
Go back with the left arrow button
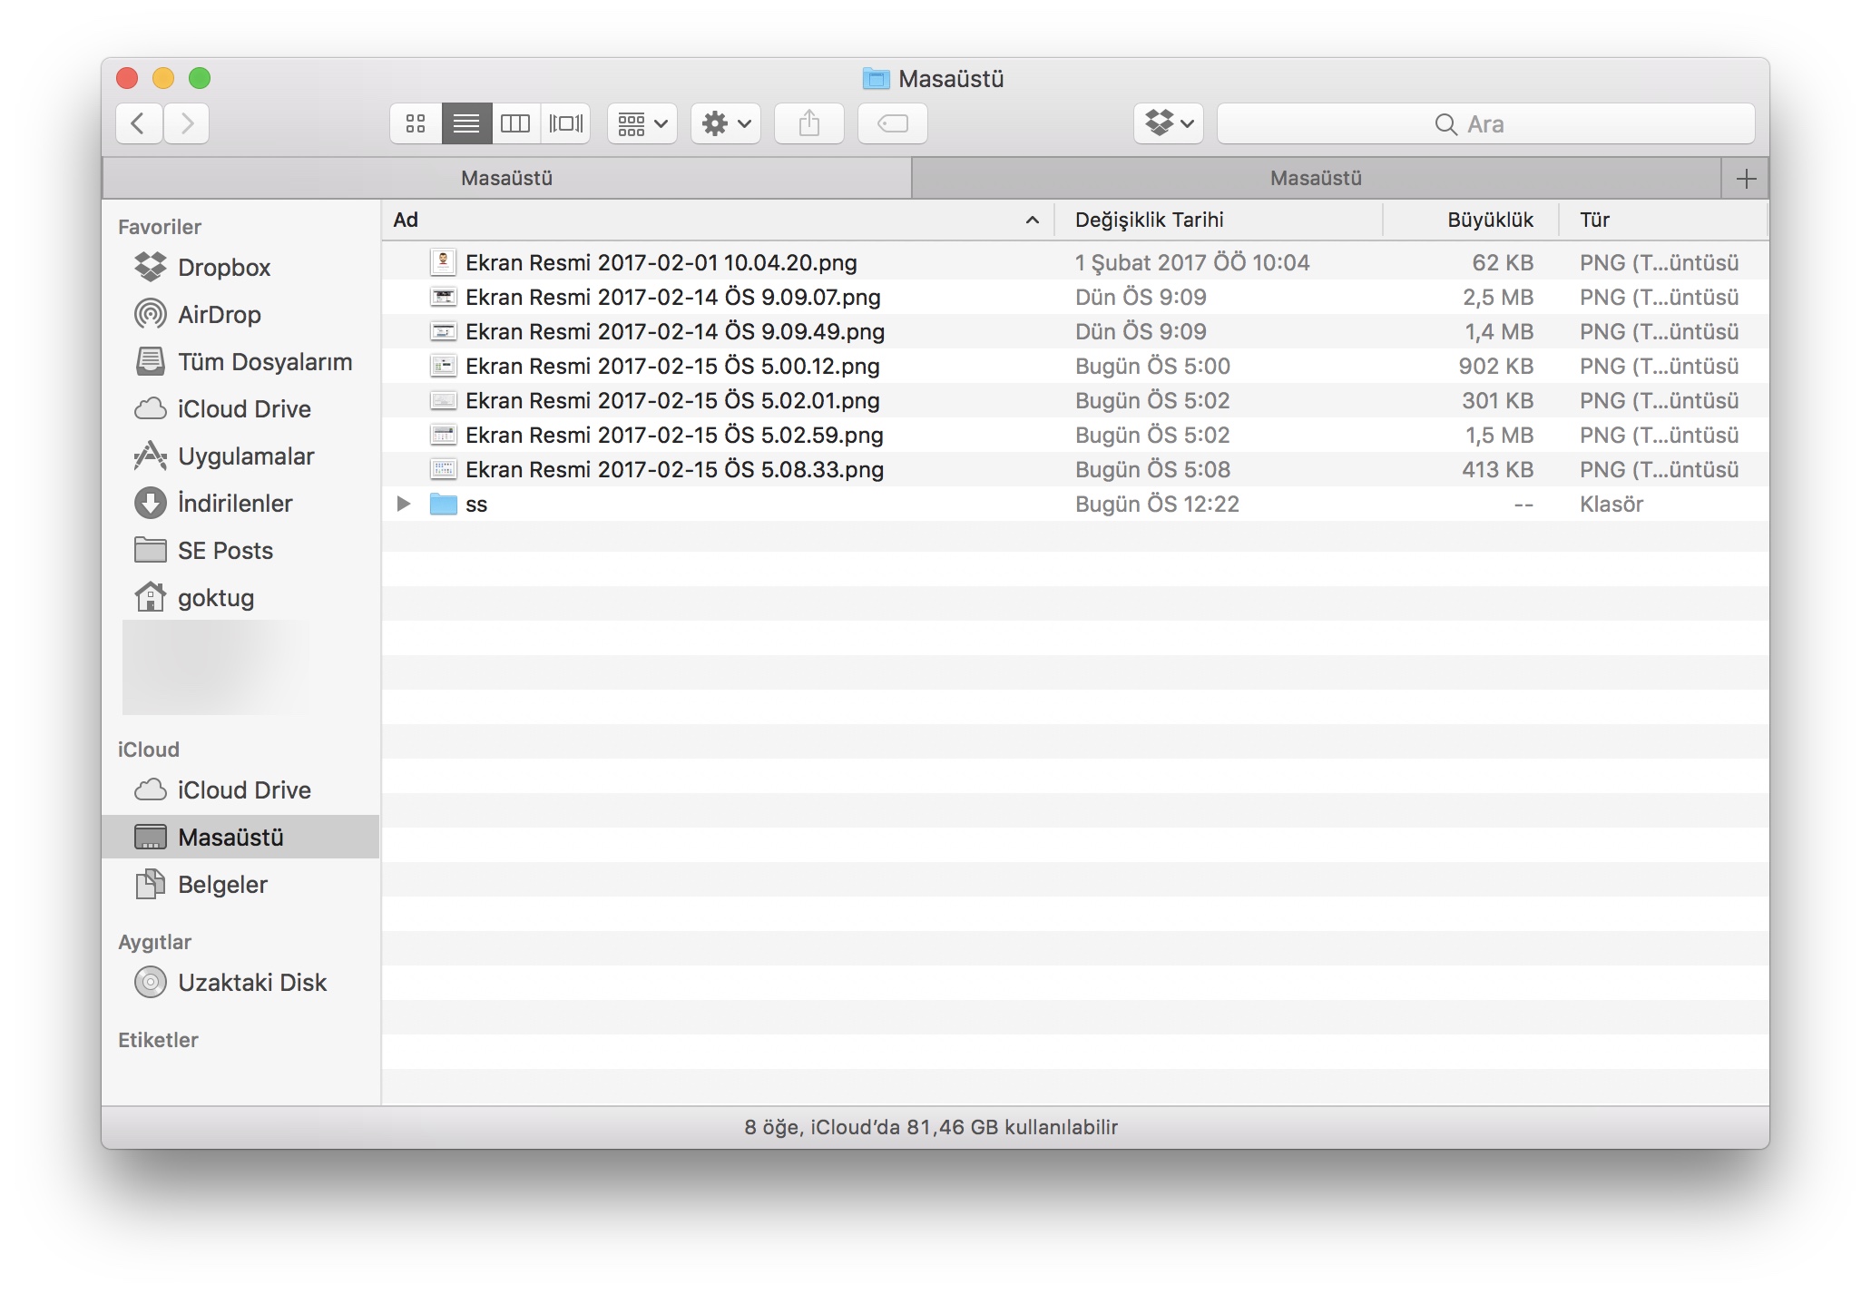pos(139,123)
